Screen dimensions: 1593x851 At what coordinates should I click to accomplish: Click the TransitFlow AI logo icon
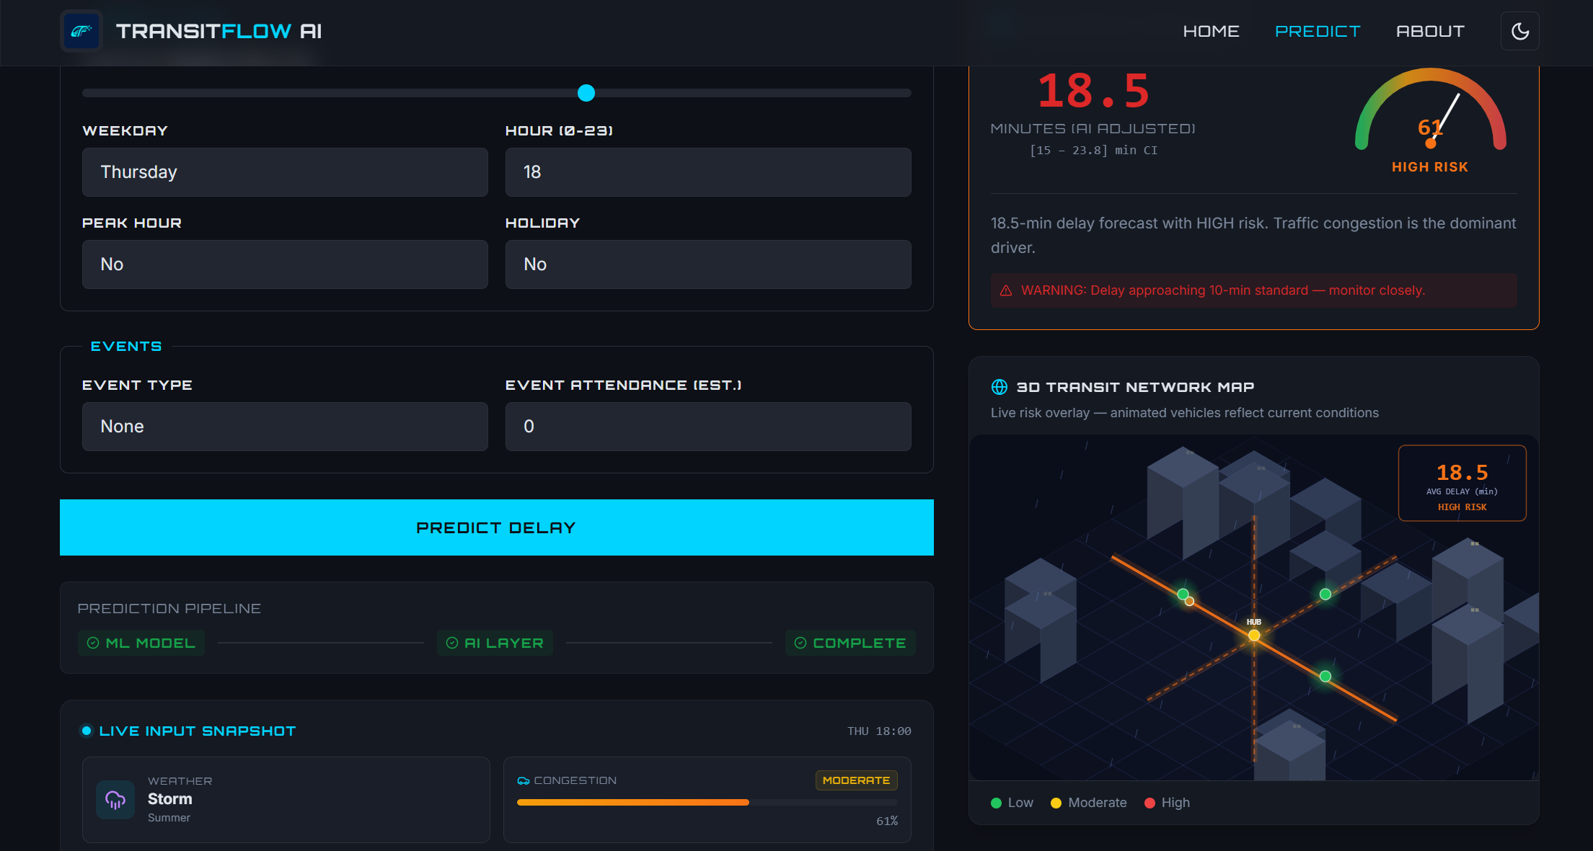coord(81,31)
